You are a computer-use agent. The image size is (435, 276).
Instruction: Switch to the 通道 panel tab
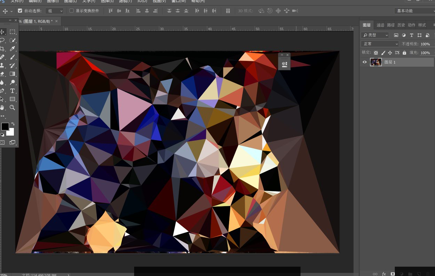point(380,25)
